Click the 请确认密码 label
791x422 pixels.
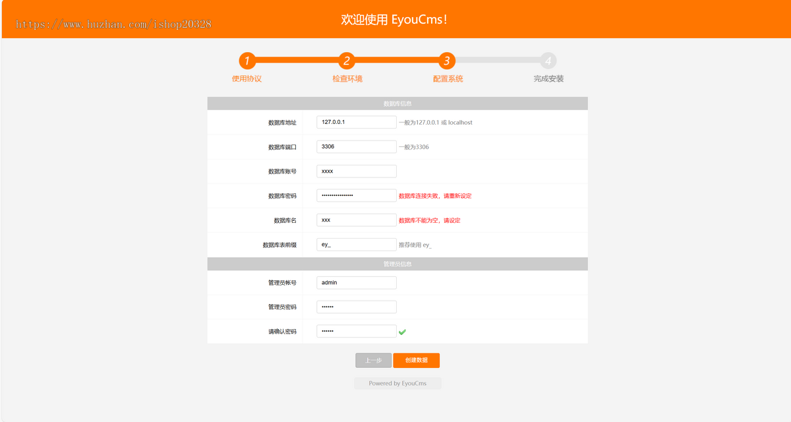click(x=282, y=332)
